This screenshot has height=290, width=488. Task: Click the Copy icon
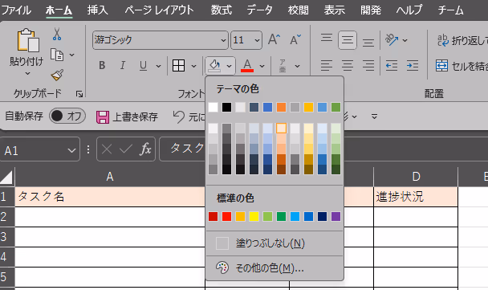[x=57, y=55]
